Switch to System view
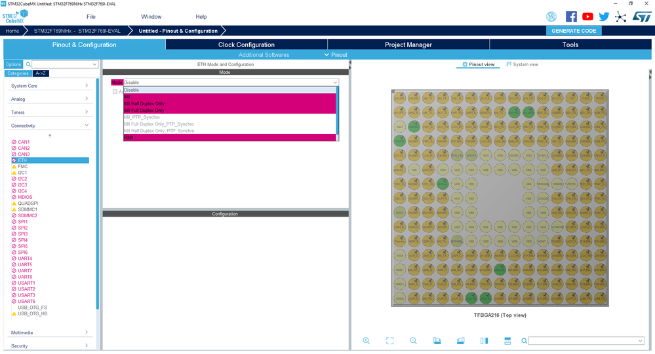This screenshot has width=655, height=354. click(x=522, y=64)
